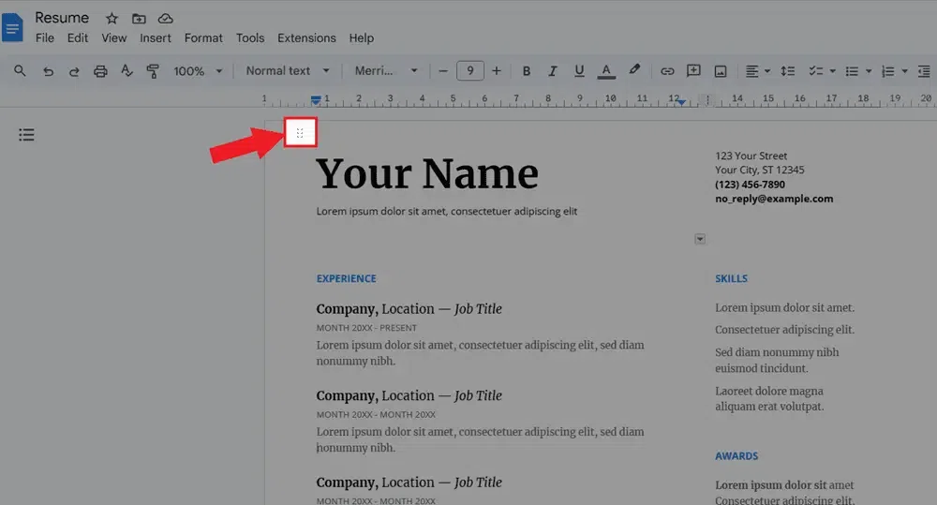Click the print icon in toolbar
The width and height of the screenshot is (937, 505).
tap(100, 71)
